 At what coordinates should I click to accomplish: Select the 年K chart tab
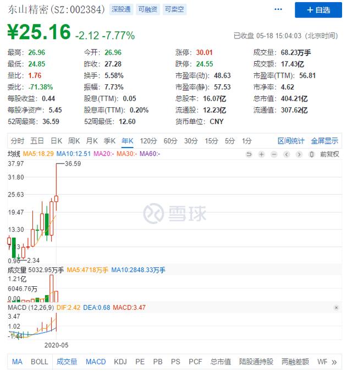click(127, 141)
